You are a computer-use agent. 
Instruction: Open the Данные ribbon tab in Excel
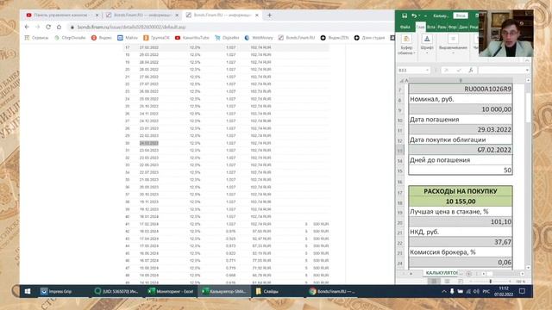[463, 27]
